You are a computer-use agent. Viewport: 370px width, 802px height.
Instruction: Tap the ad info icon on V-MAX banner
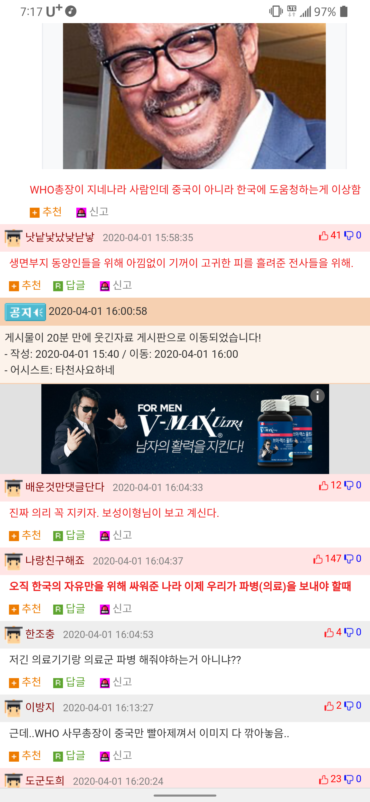point(317,396)
